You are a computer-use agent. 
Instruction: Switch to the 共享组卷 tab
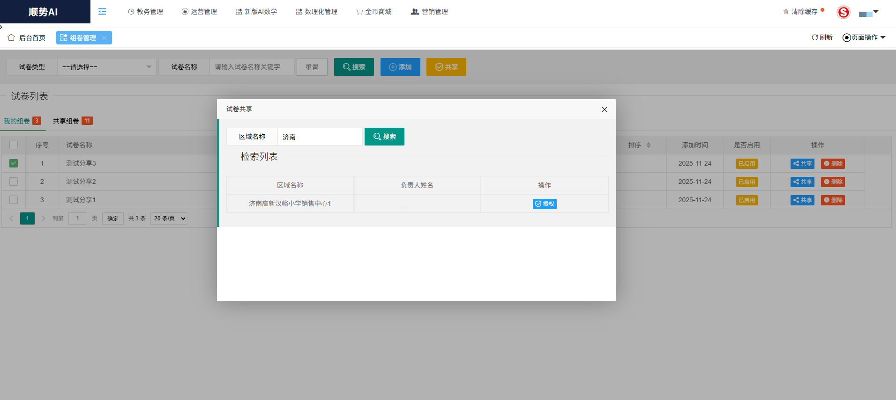pyautogui.click(x=66, y=121)
